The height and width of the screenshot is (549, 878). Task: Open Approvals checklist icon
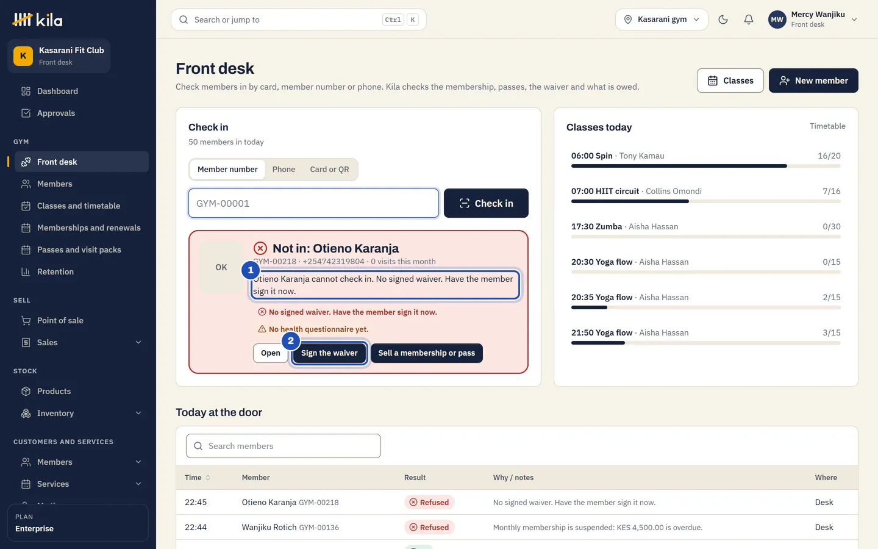(x=26, y=113)
